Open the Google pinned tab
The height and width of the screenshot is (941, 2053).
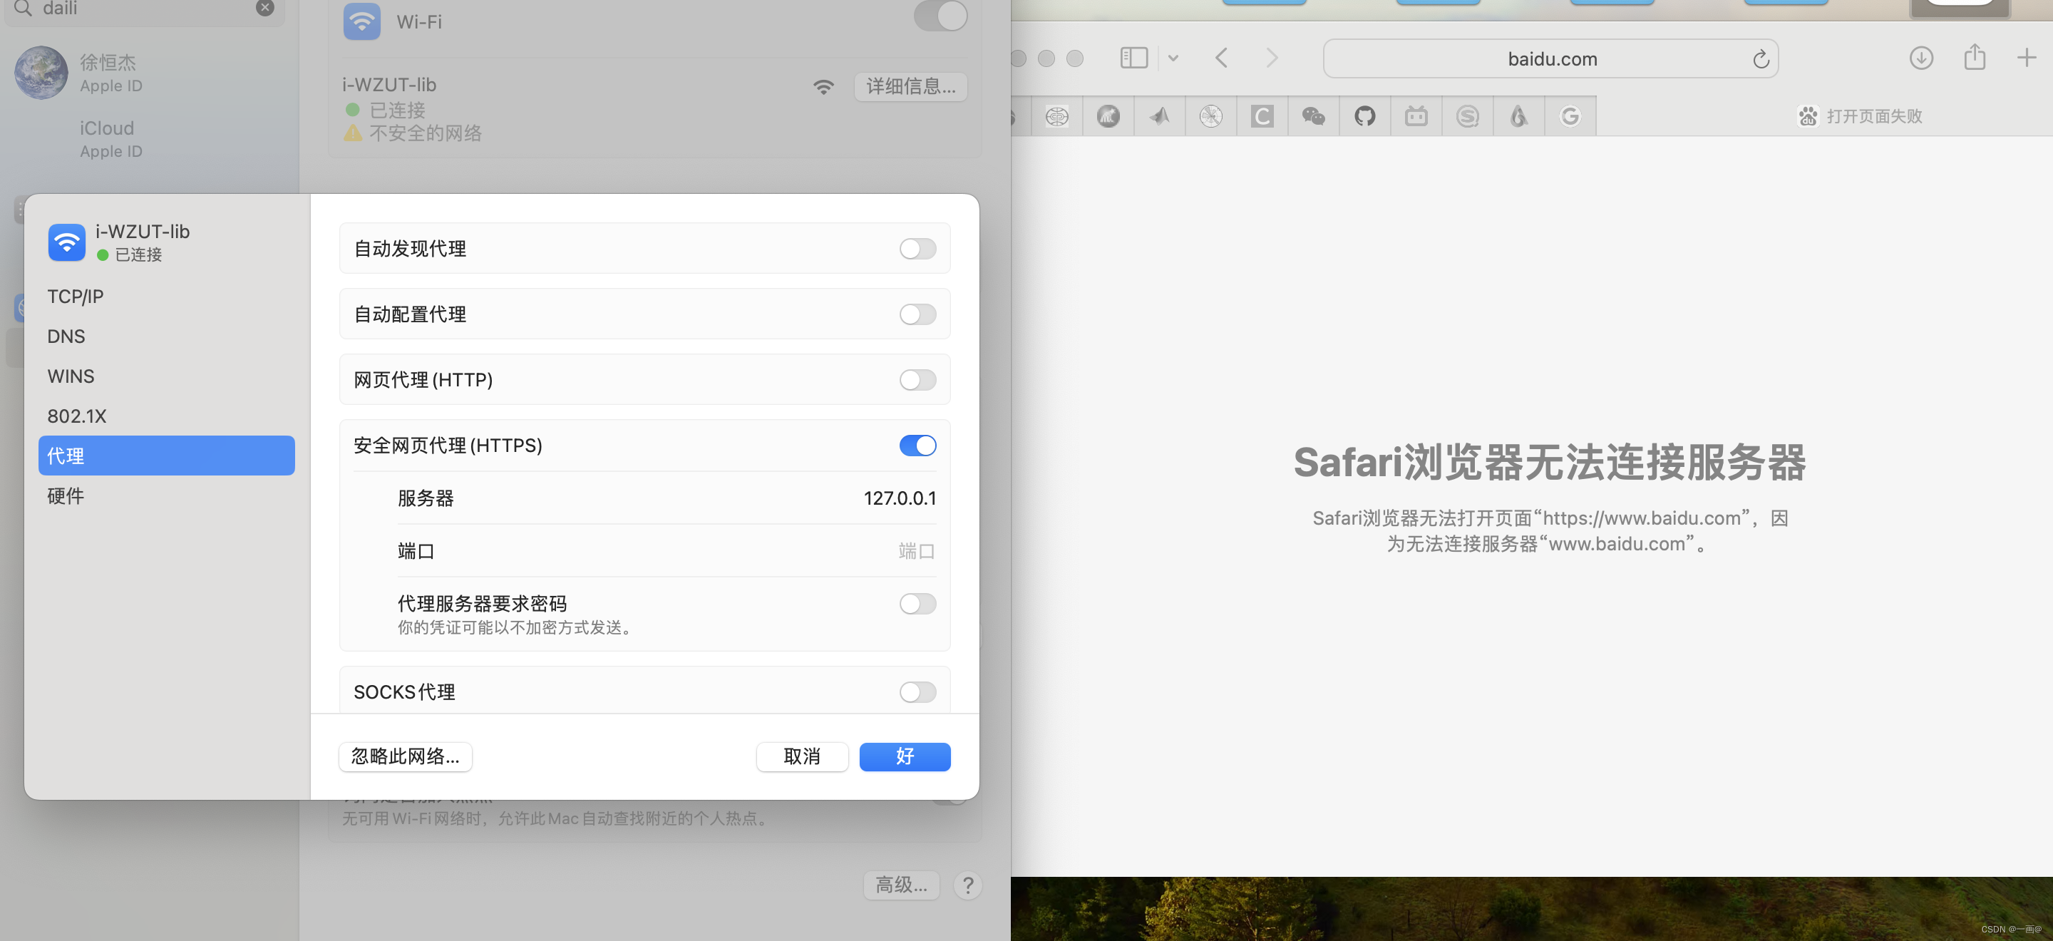click(1569, 116)
